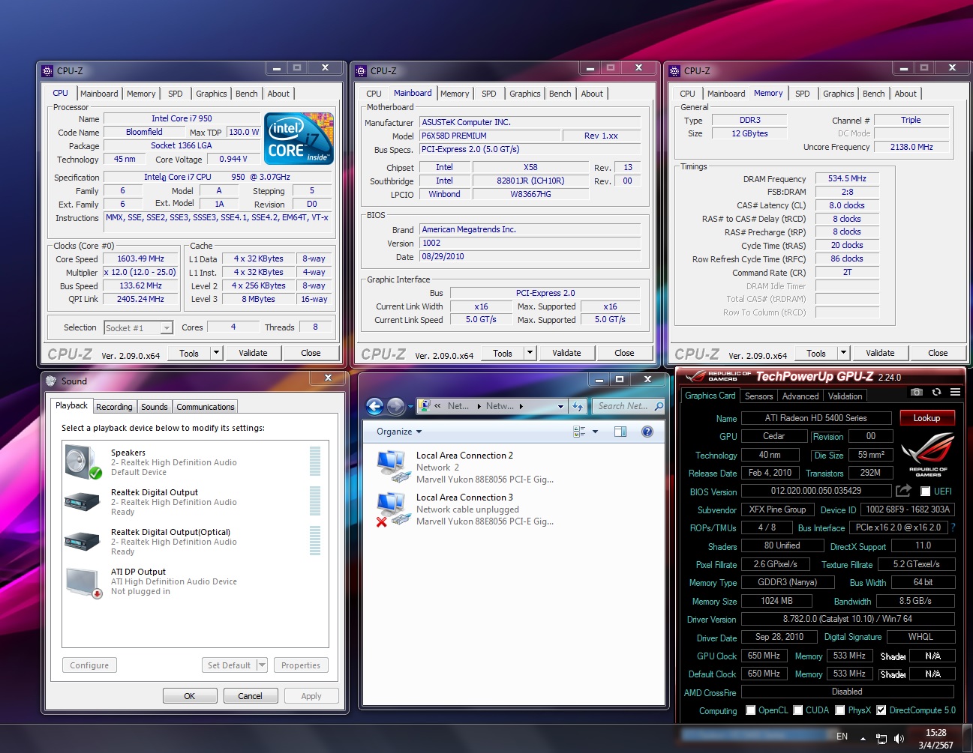Screen dimensions: 973x753
Task: Open the Validation tab in GPU-Z
Action: (845, 396)
